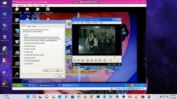Click the Crash button in Not My Fault
The height and width of the screenshot is (99, 177).
pyautogui.click(x=58, y=70)
